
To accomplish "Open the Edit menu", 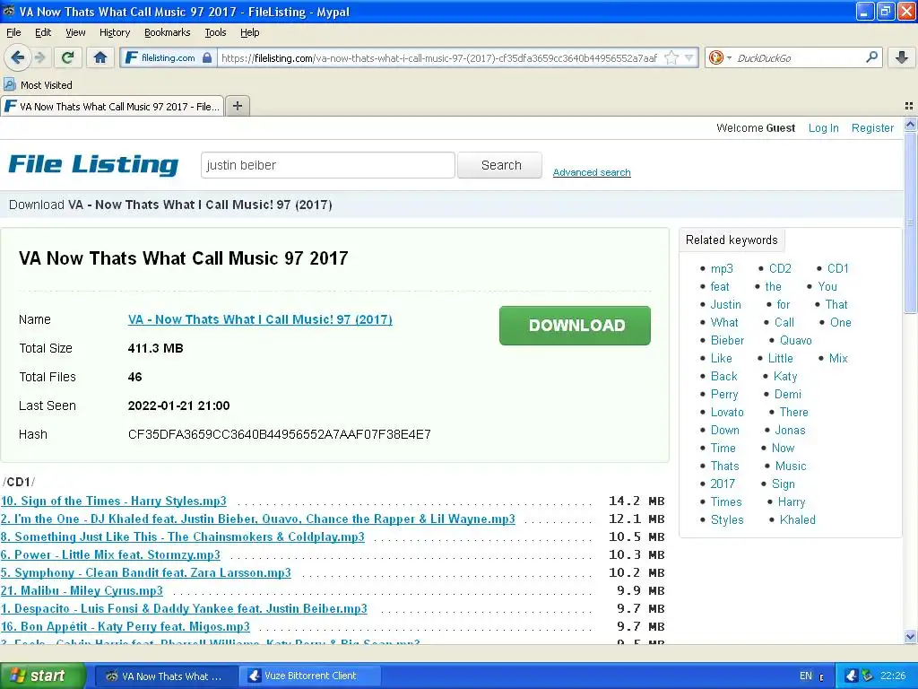I will [x=43, y=32].
